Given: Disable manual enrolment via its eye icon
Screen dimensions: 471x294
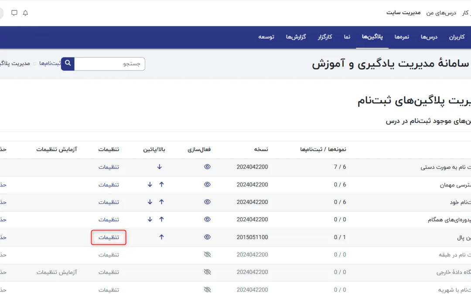Looking at the screenshot, I should coord(207,167).
